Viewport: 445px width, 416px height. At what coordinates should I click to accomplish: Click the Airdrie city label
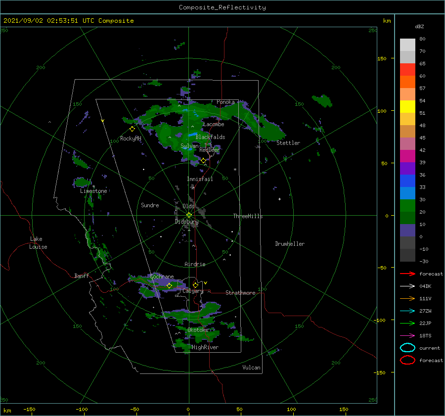coord(195,264)
